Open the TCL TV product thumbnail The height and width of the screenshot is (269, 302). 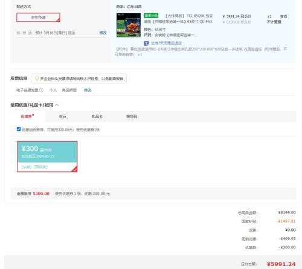tap(129, 25)
